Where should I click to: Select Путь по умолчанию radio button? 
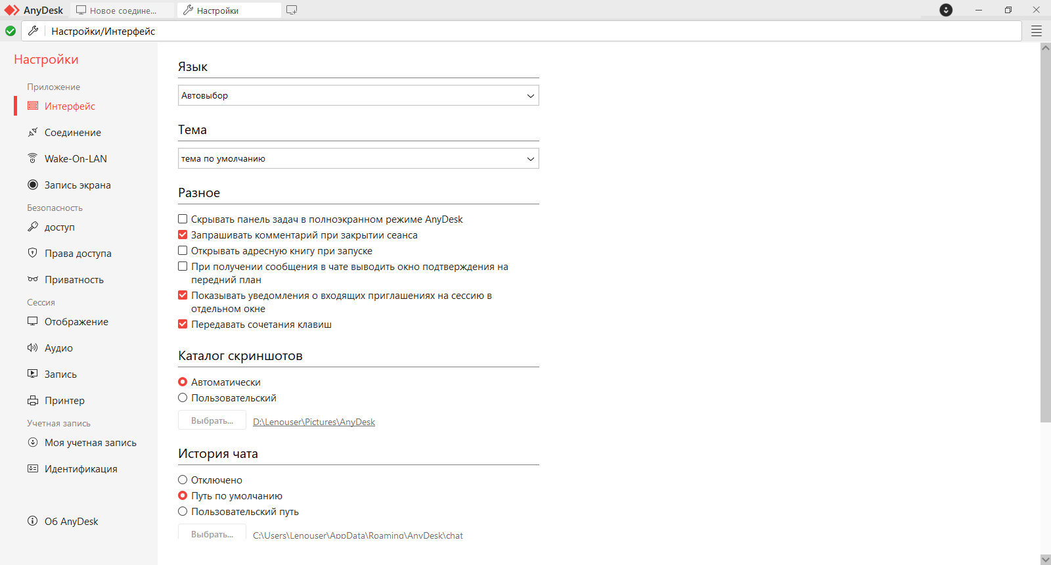(183, 495)
